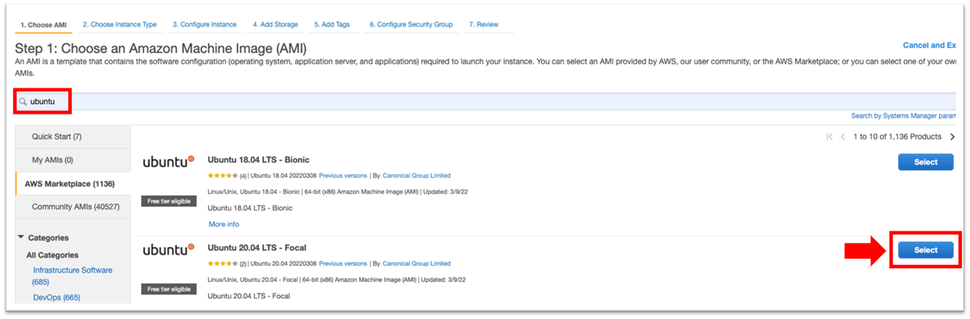Go to previous results page arrow
The width and height of the screenshot is (970, 319).
click(843, 137)
